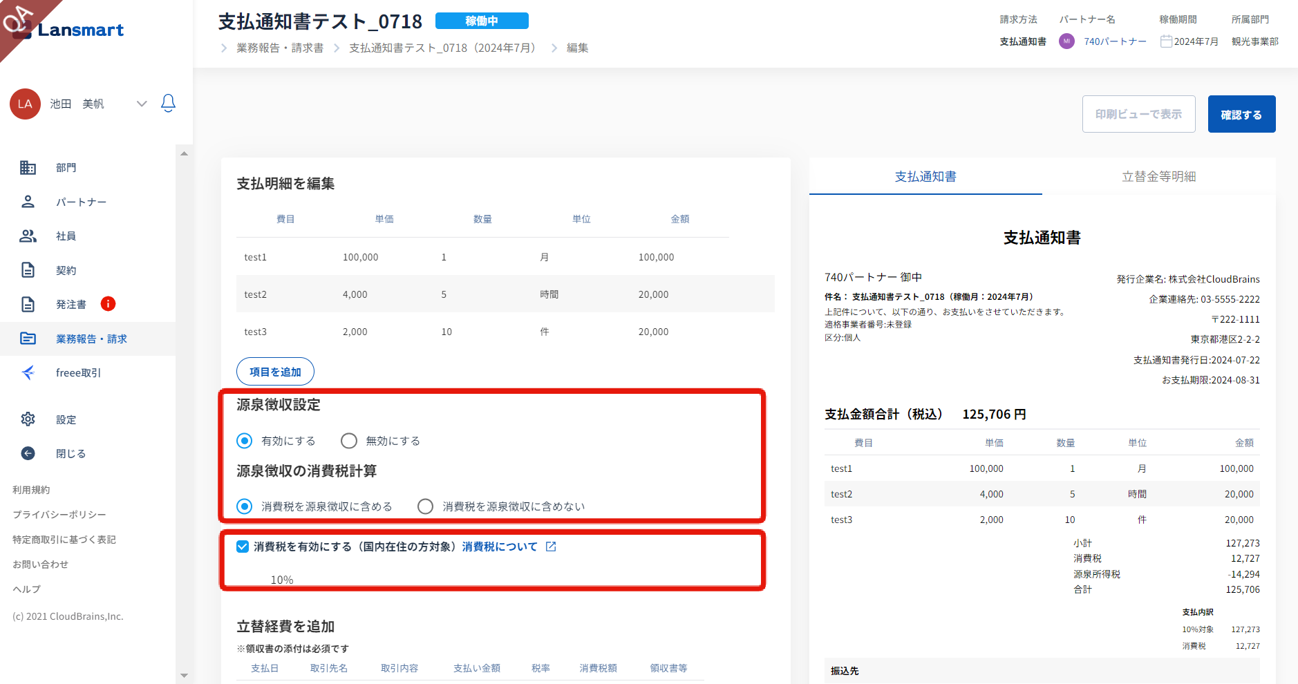This screenshot has height=684, width=1298.
Task: Open the 契約 document icon
Action: click(x=28, y=270)
